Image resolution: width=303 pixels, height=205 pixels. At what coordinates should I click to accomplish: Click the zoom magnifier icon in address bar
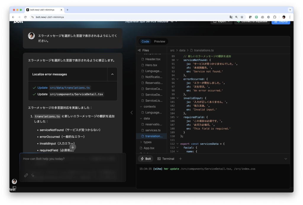[236, 17]
